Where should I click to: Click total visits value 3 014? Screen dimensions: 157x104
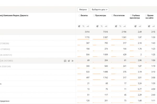tap(87, 32)
